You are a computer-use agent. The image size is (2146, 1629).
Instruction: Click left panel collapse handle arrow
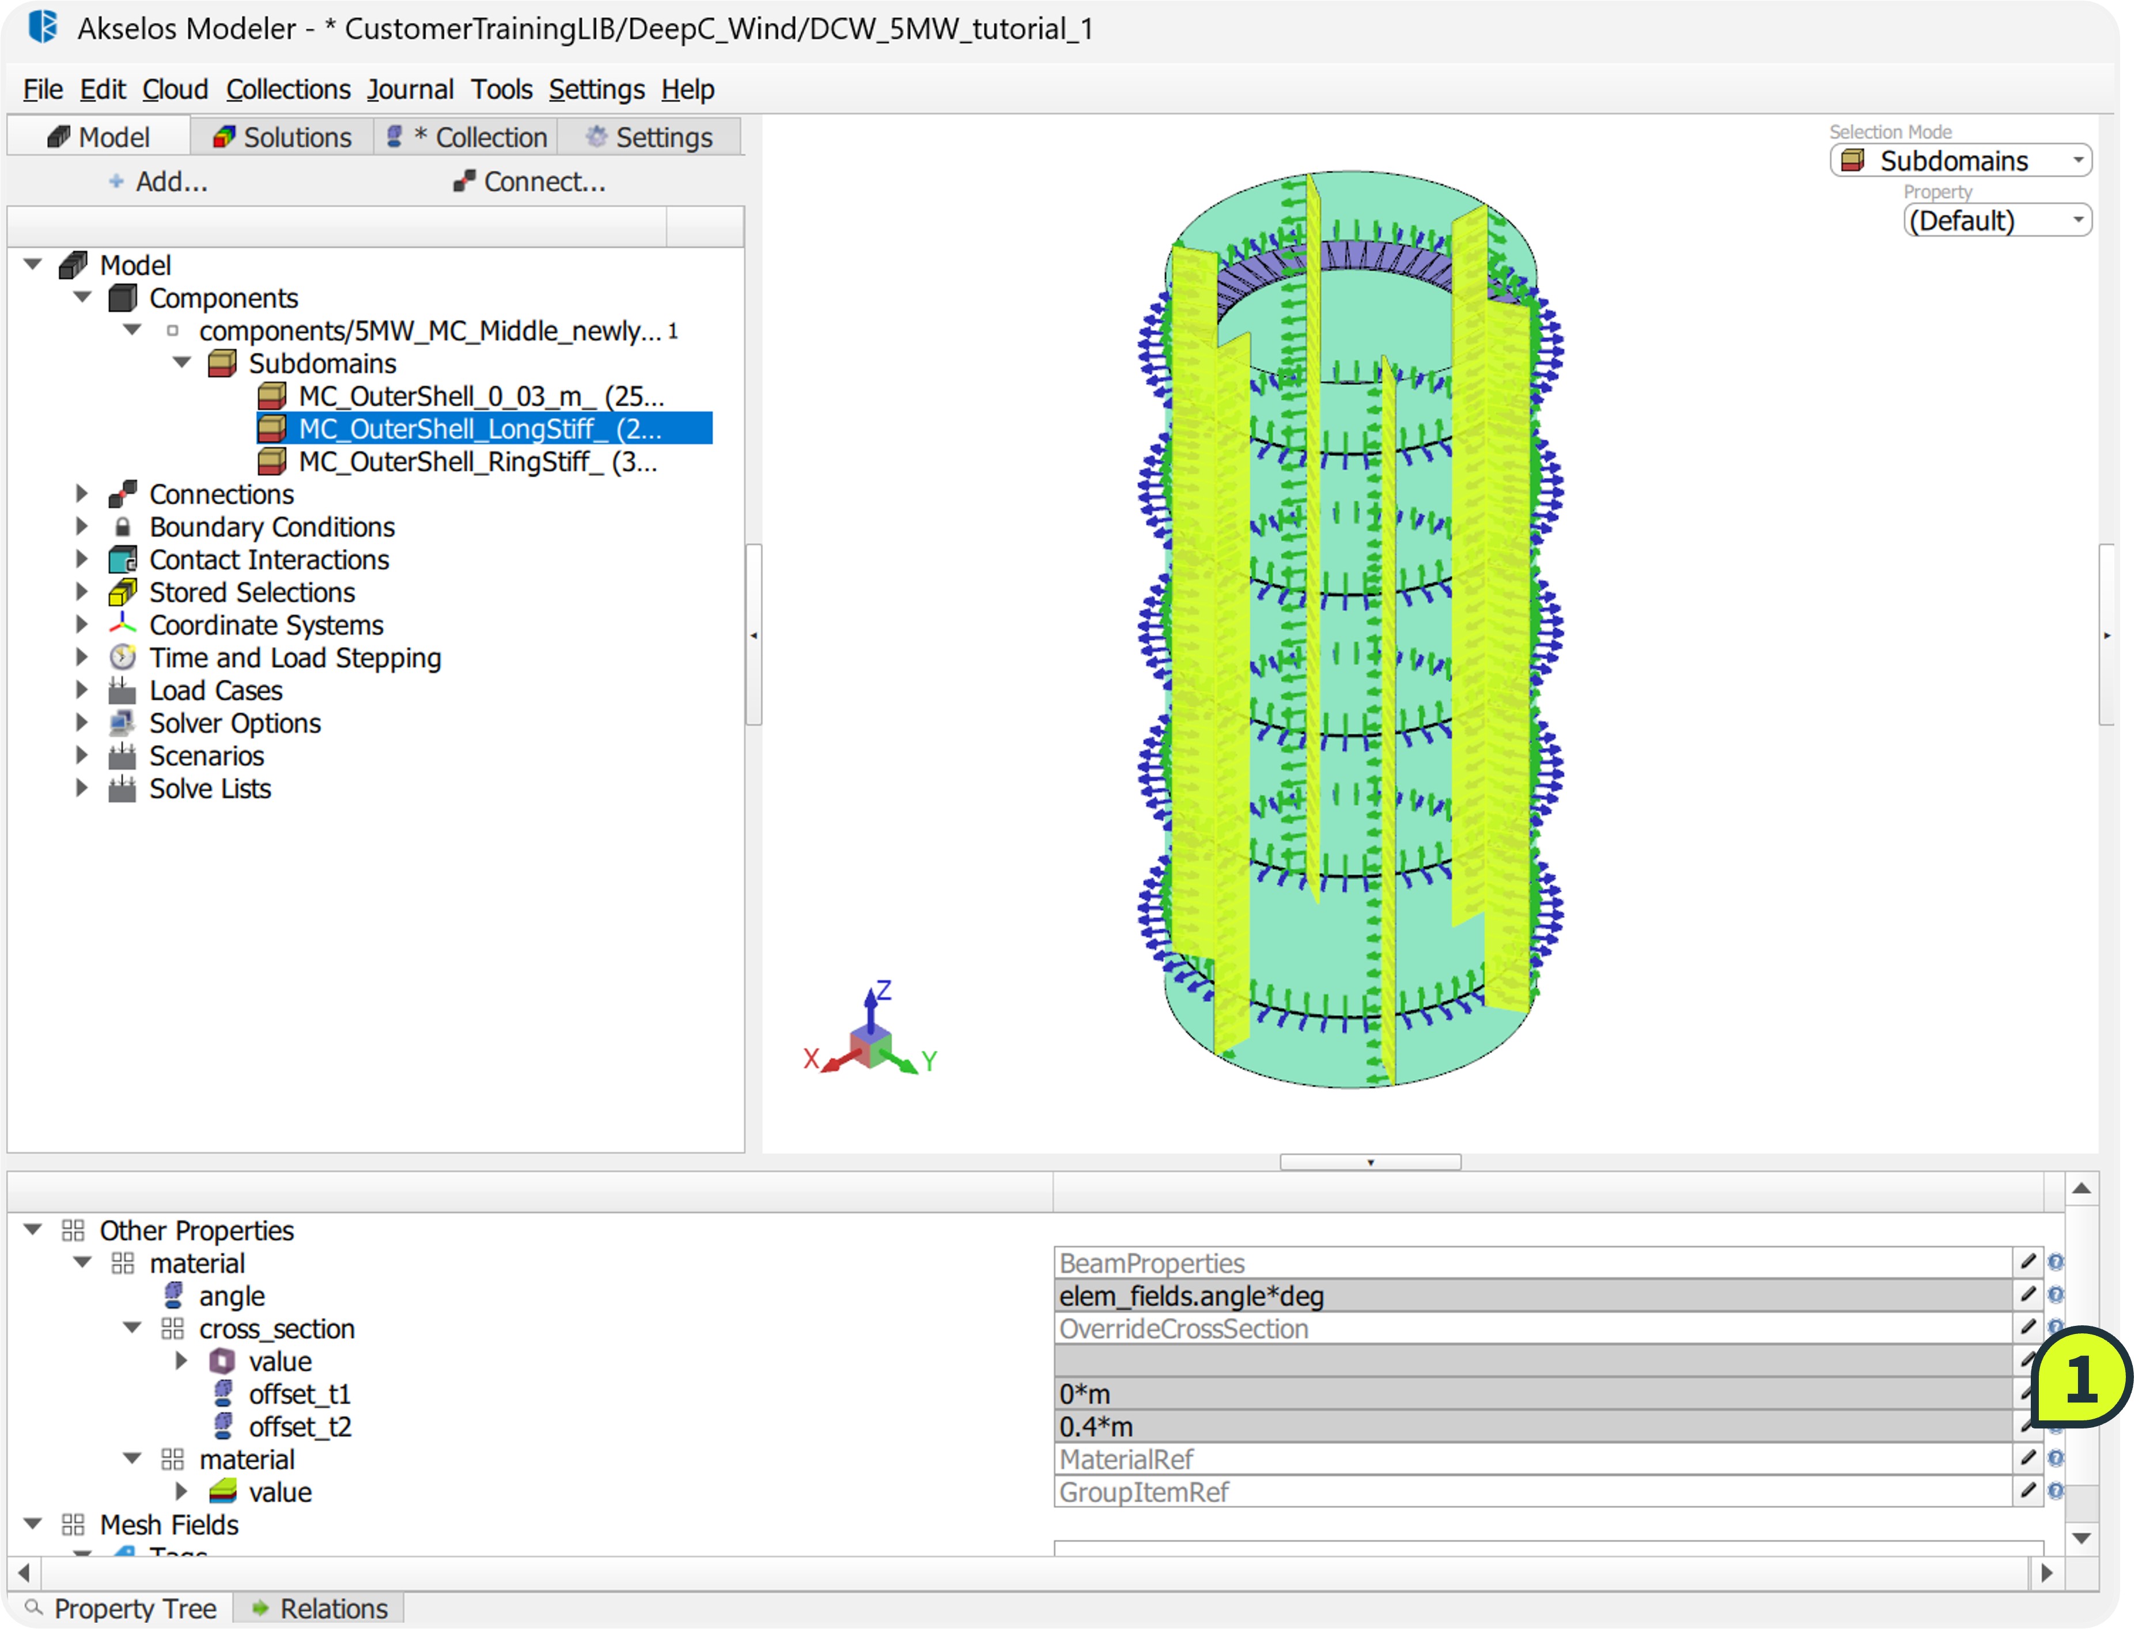point(754,636)
